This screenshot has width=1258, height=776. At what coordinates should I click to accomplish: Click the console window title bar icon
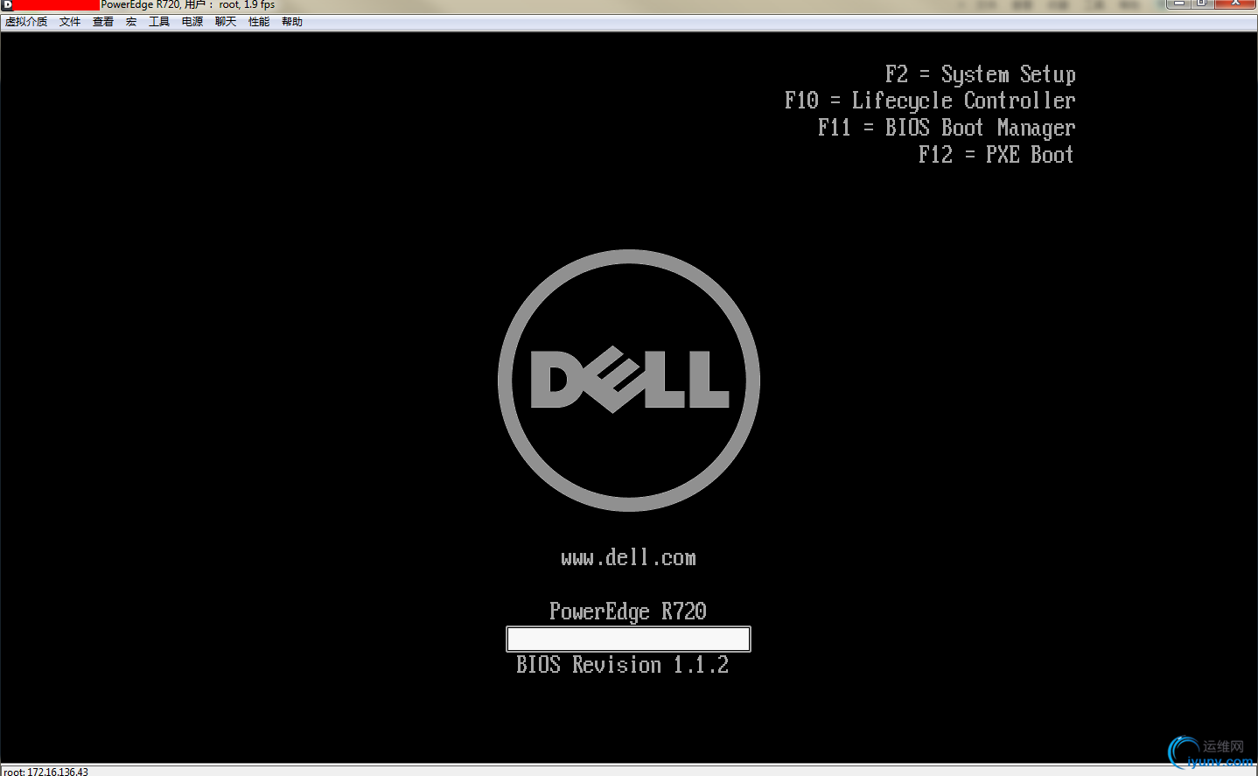pyautogui.click(x=7, y=4)
